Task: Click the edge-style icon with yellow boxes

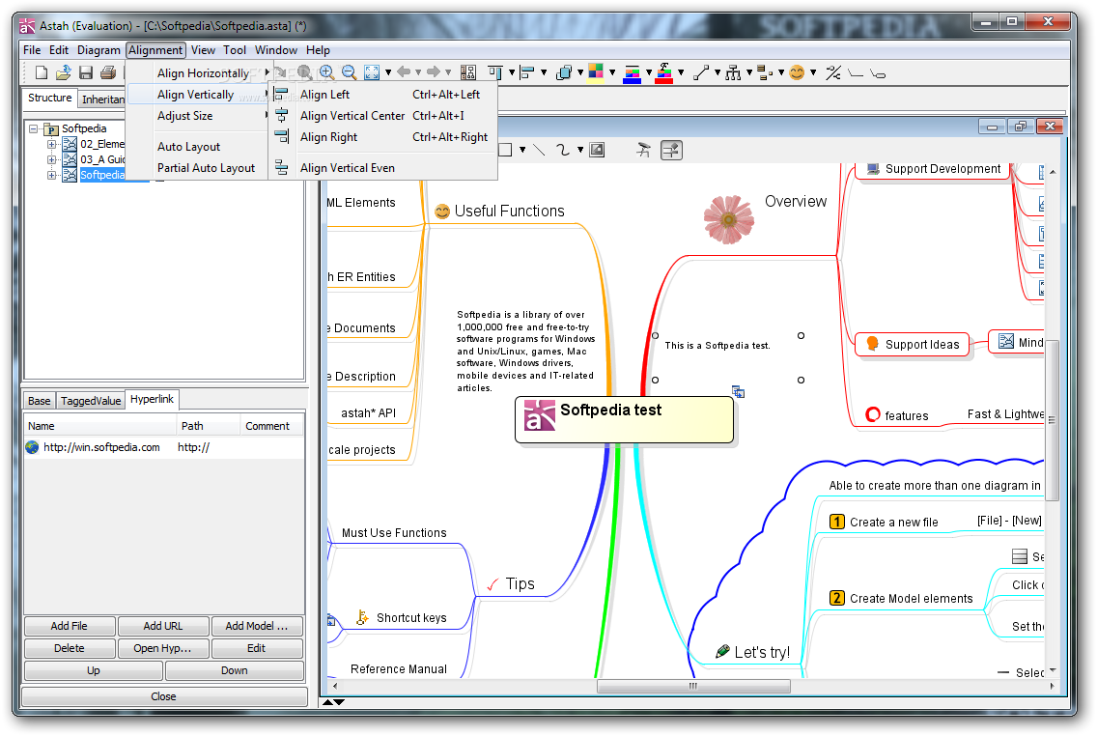Action: point(765,72)
